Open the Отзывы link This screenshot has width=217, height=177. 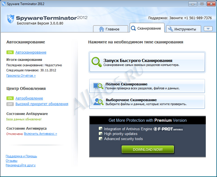12,161
